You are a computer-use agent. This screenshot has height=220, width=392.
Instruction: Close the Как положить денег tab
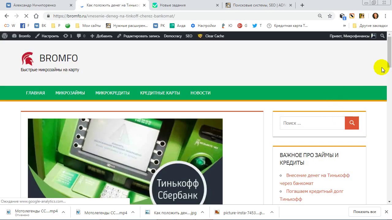pos(144,5)
